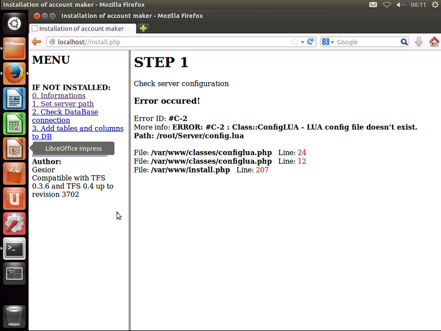Open the Terminal launcher icon

pos(14,248)
